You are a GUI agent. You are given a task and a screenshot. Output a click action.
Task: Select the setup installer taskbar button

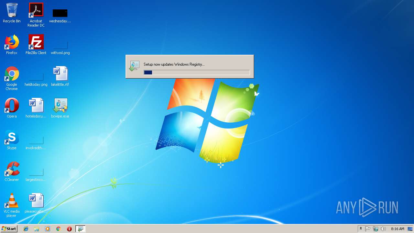(80, 229)
